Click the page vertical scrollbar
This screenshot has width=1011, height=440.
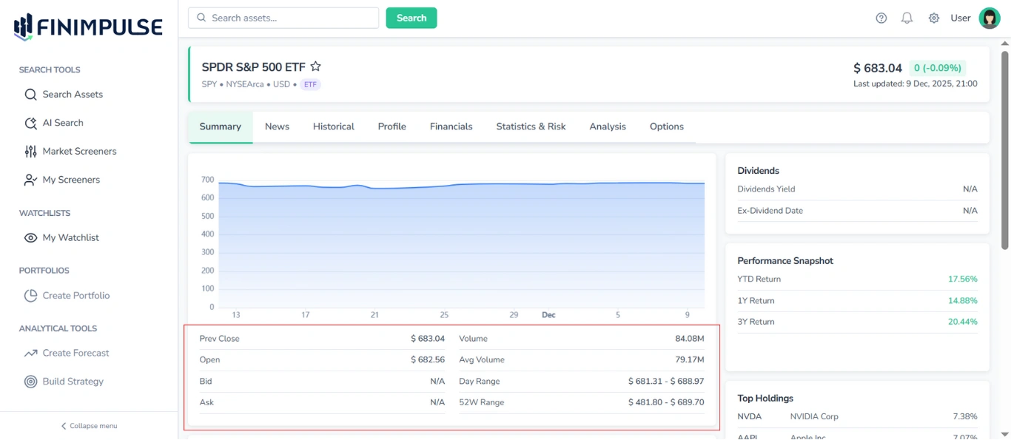(1004, 148)
